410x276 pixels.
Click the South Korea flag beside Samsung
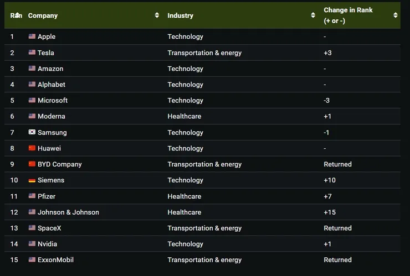[x=32, y=132]
